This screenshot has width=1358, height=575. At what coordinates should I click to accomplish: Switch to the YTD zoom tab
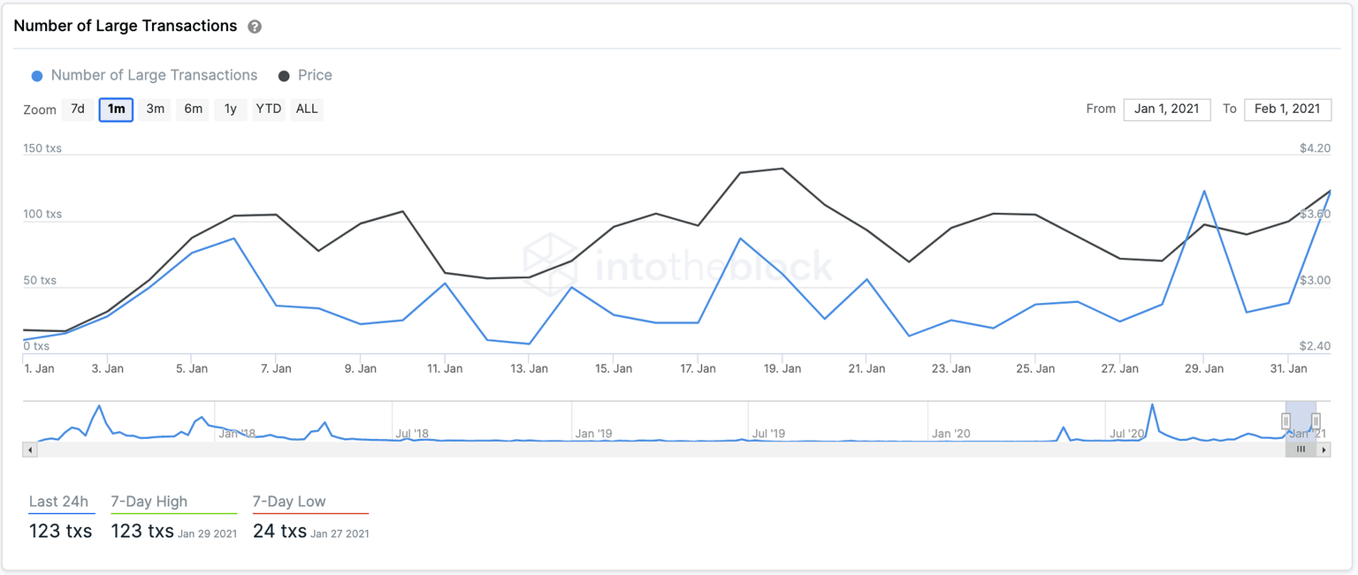coord(268,109)
